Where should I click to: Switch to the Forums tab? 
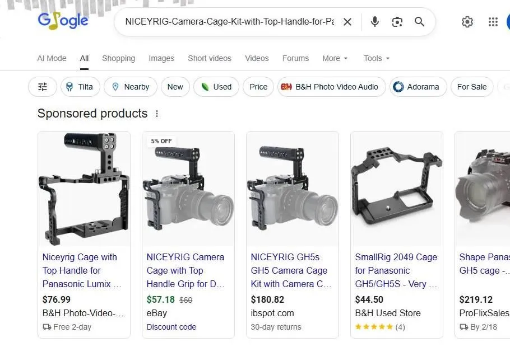[295, 58]
